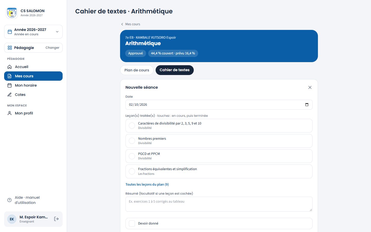Click the Résumé text area
The width and height of the screenshot is (371, 232).
click(x=219, y=204)
